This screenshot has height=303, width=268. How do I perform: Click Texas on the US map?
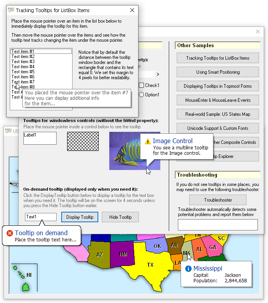pyautogui.click(x=150, y=265)
